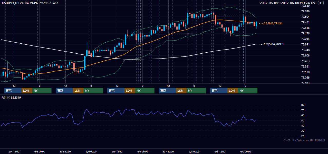Select the 東京 session block above 6/6 12:00
The height and width of the screenshot is (154, 328).
click(116, 91)
